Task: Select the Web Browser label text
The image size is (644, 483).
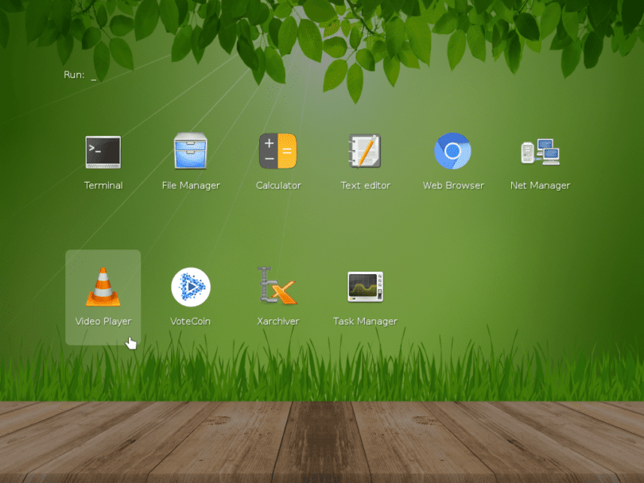Action: (x=452, y=185)
